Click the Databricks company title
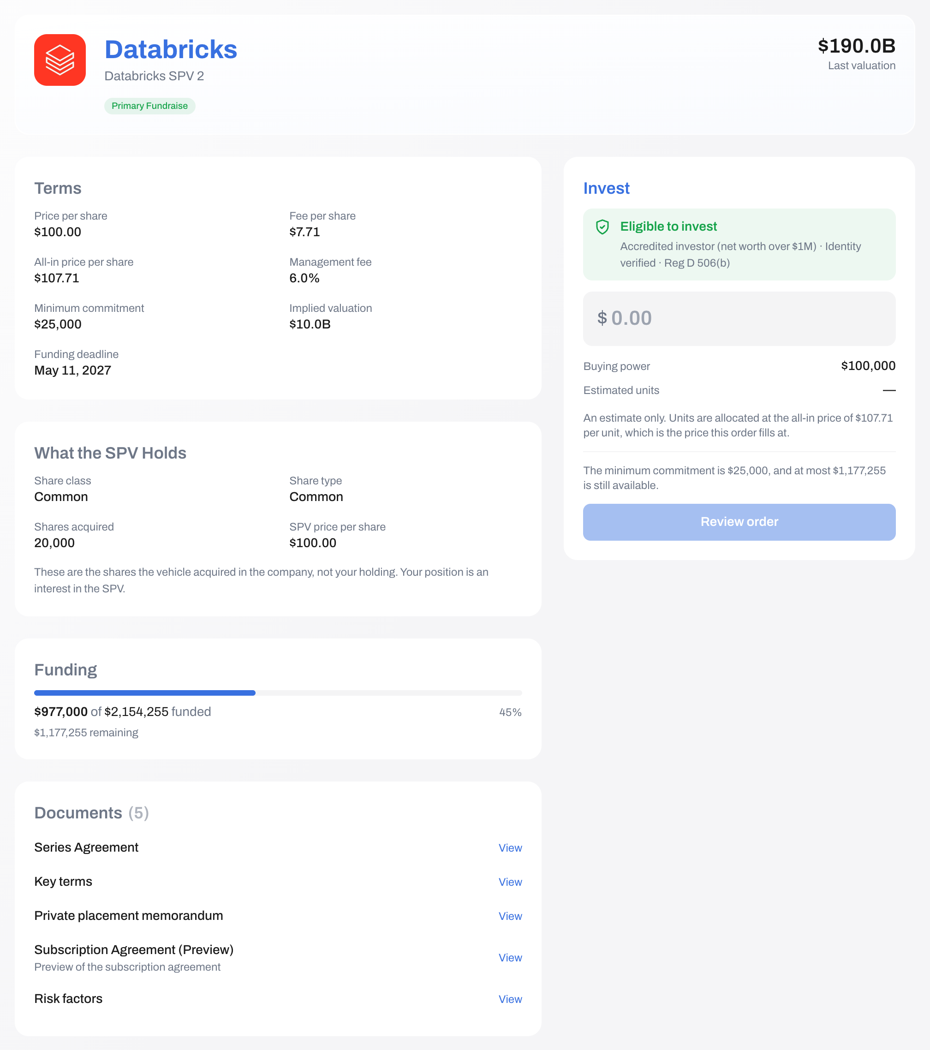930x1050 pixels. 171,50
